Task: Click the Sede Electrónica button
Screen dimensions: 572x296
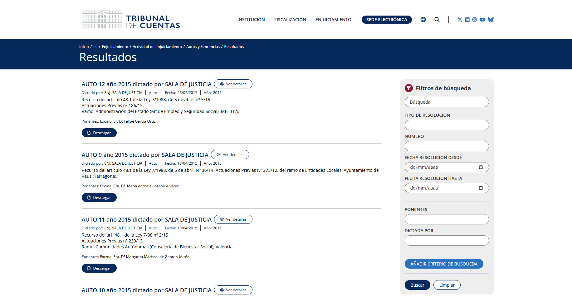Action: coord(386,20)
